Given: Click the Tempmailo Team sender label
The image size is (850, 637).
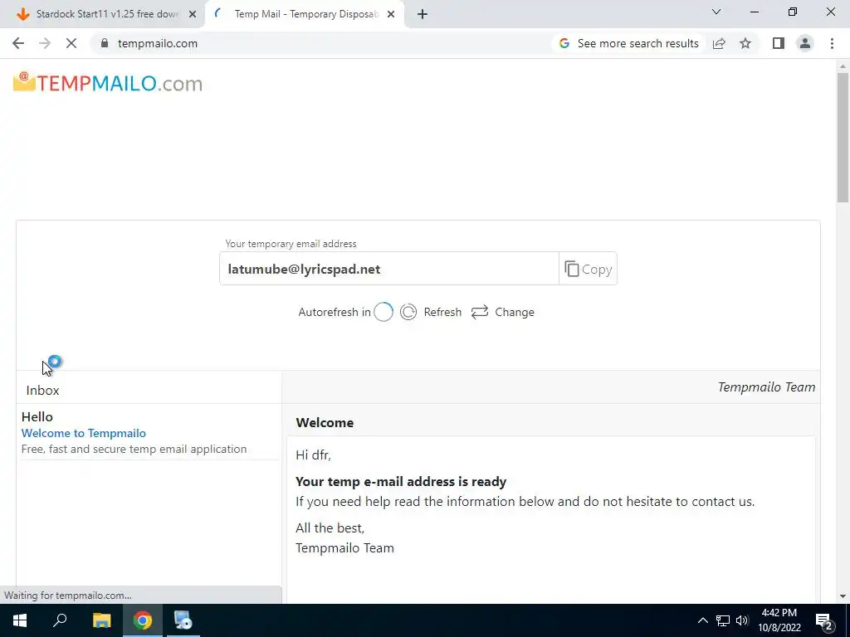Looking at the screenshot, I should 766,387.
